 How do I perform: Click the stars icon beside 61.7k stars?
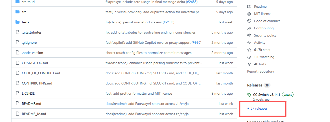click(249, 50)
